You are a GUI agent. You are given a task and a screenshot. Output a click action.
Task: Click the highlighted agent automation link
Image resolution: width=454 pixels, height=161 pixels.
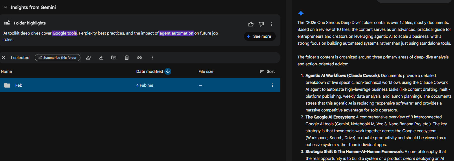176,33
